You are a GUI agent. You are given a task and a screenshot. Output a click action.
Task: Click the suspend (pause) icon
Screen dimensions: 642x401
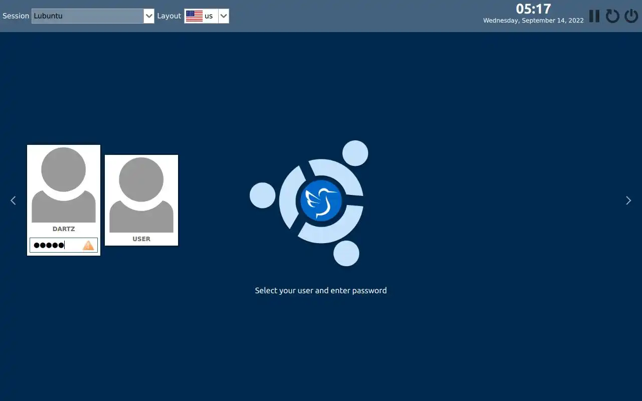(594, 16)
